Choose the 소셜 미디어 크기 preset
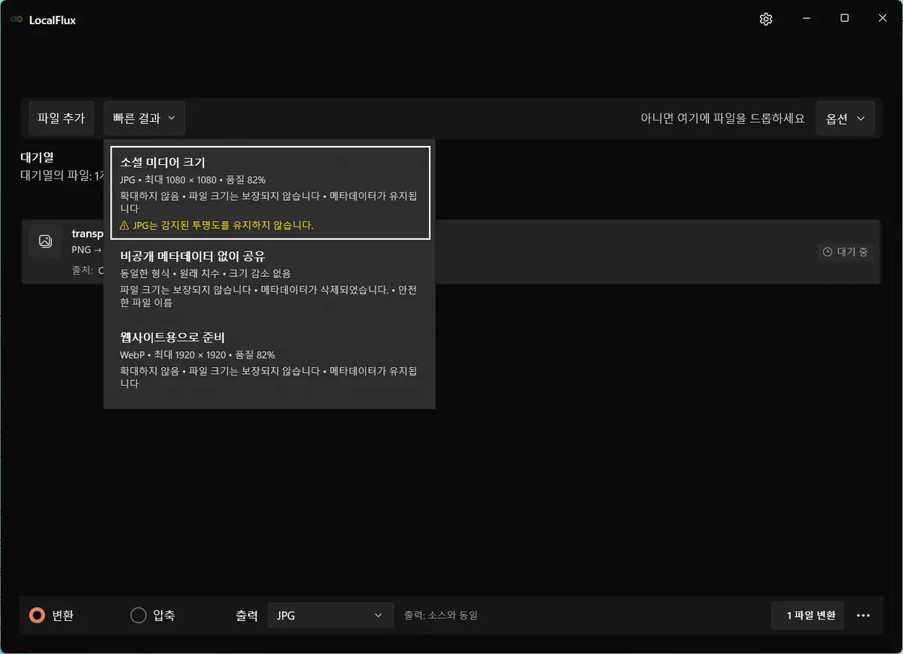The image size is (903, 654). (270, 193)
